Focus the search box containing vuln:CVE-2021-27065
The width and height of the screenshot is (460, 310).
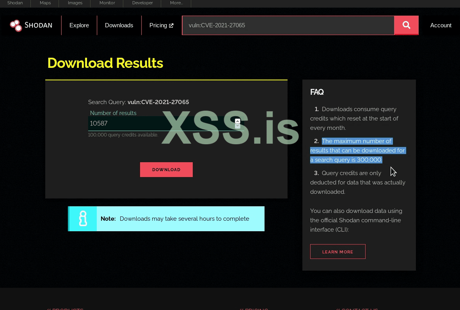coord(288,25)
